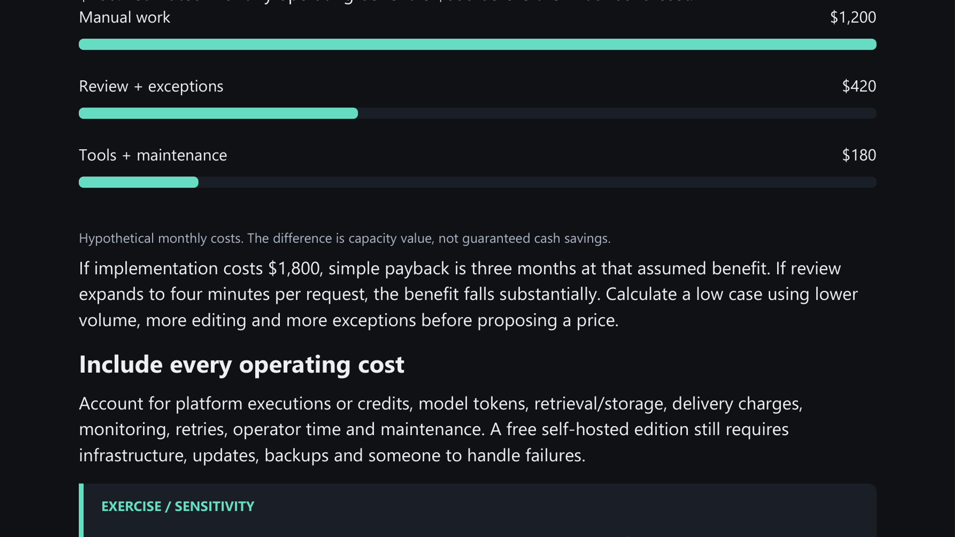Click the Include every operating cost heading

(241, 364)
